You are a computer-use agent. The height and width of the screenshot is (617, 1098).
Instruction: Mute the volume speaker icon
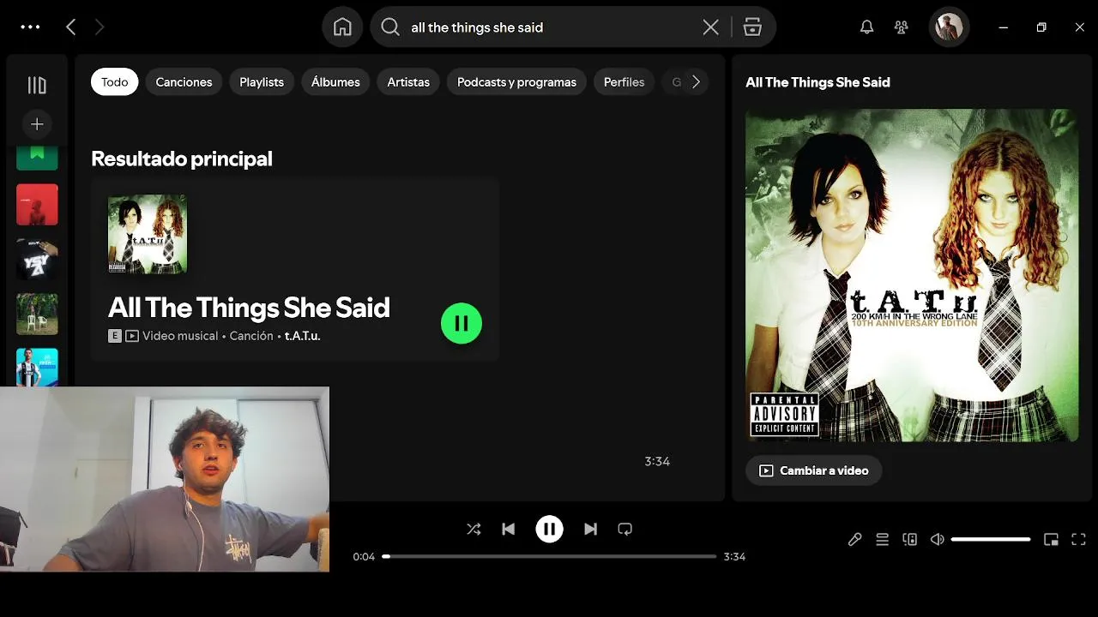click(938, 539)
